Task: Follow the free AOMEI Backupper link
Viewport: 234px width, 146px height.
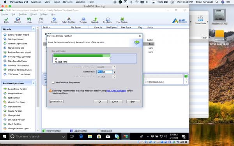Action: click(x=116, y=91)
